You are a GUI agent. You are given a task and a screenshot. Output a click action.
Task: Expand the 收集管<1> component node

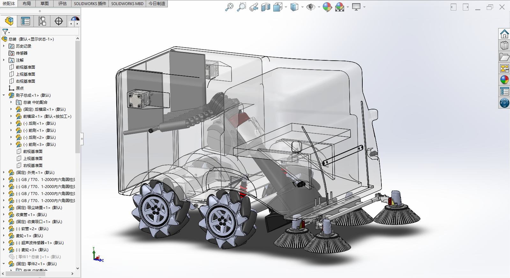[4, 214]
